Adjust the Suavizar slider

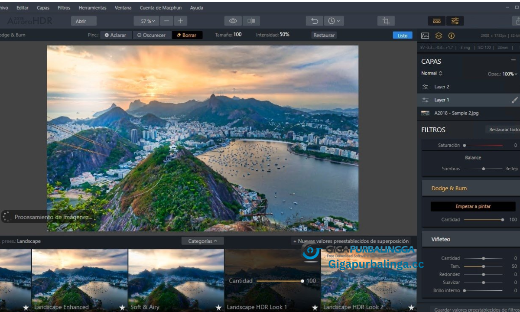pyautogui.click(x=484, y=283)
